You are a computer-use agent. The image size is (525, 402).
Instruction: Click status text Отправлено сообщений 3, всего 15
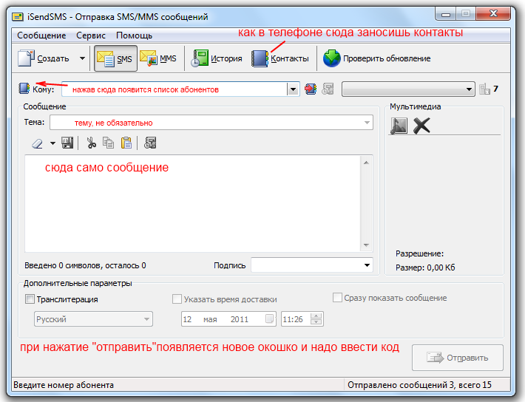tap(419, 385)
